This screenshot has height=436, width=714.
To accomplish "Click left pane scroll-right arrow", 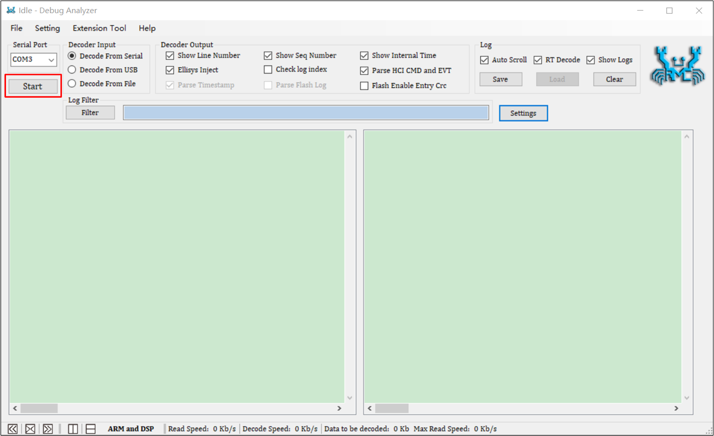I will (339, 408).
